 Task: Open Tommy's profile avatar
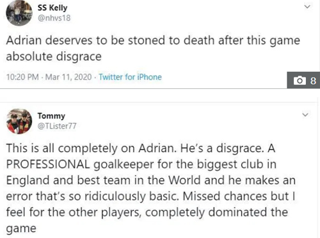pyautogui.click(x=19, y=121)
